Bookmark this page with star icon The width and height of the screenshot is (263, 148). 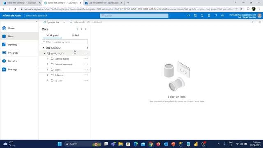pos(241,9)
